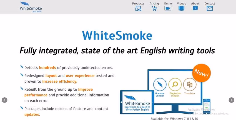This screenshot has height=120, width=236.
Task: Open the Products devices icon
Action: (138, 8)
